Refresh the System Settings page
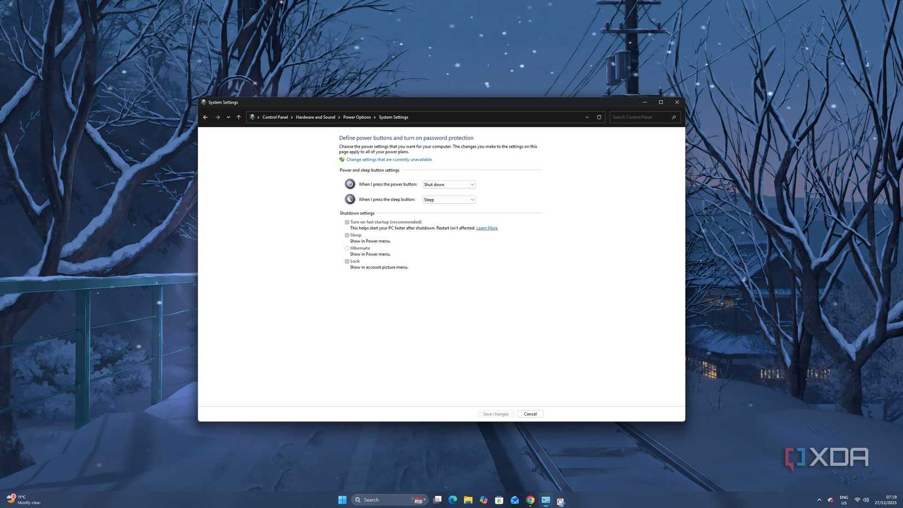Image resolution: width=903 pixels, height=508 pixels. 599,117
